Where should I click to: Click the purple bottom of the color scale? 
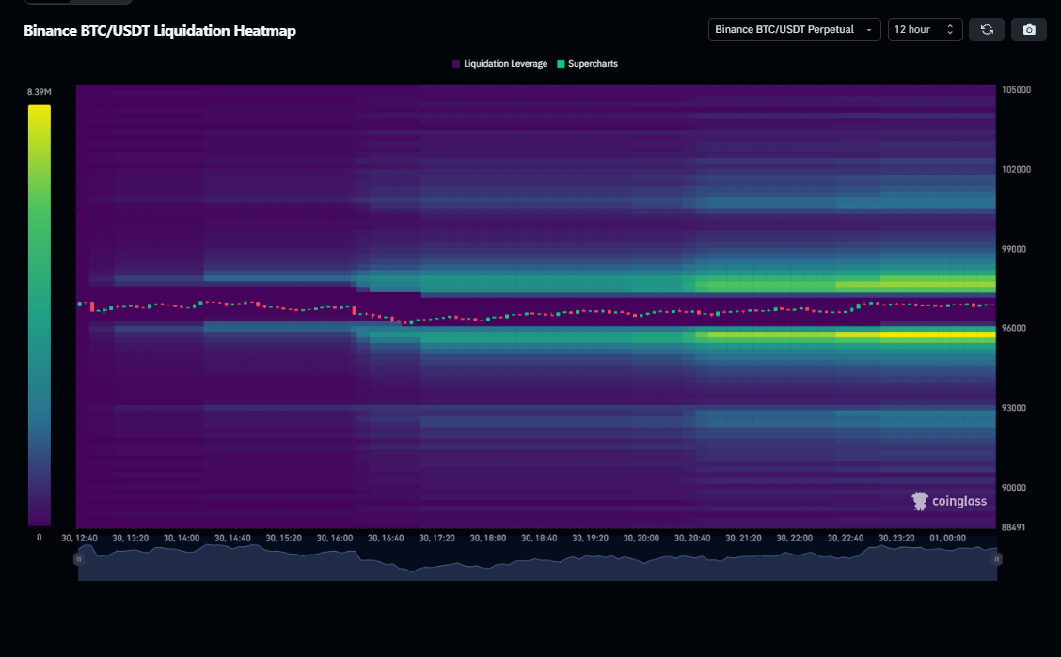pyautogui.click(x=39, y=517)
